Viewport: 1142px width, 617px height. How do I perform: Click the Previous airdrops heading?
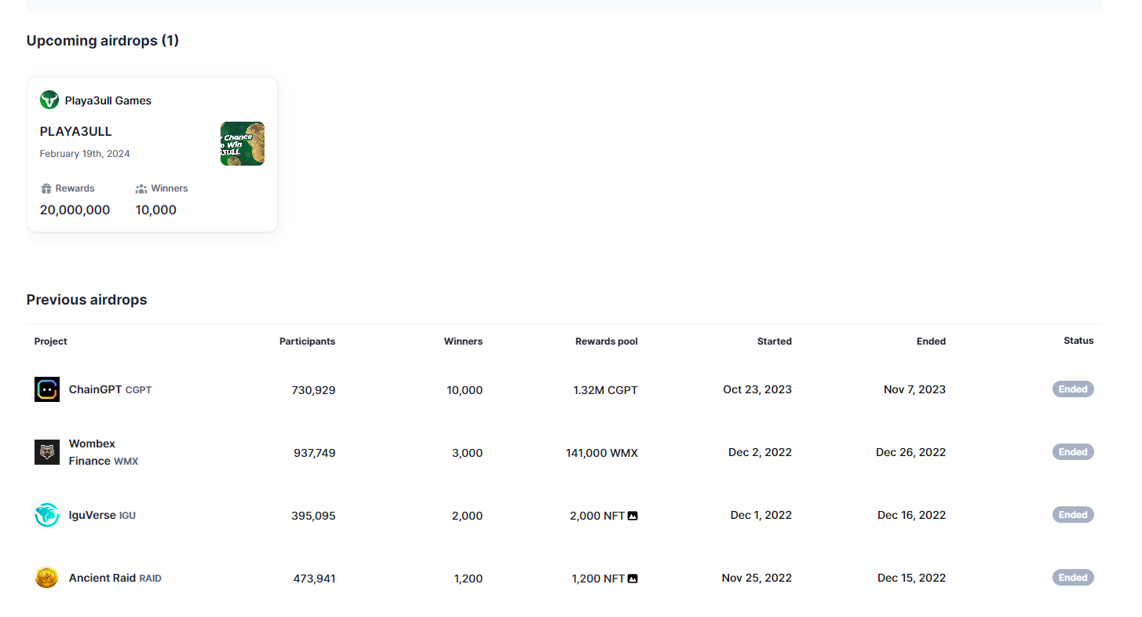click(87, 300)
